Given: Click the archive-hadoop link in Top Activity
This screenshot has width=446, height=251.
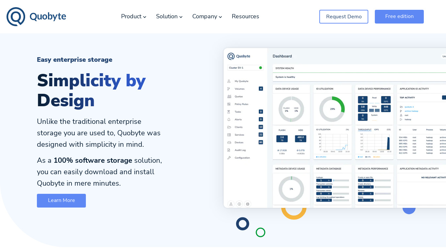Looking at the screenshot, I should point(411,111).
